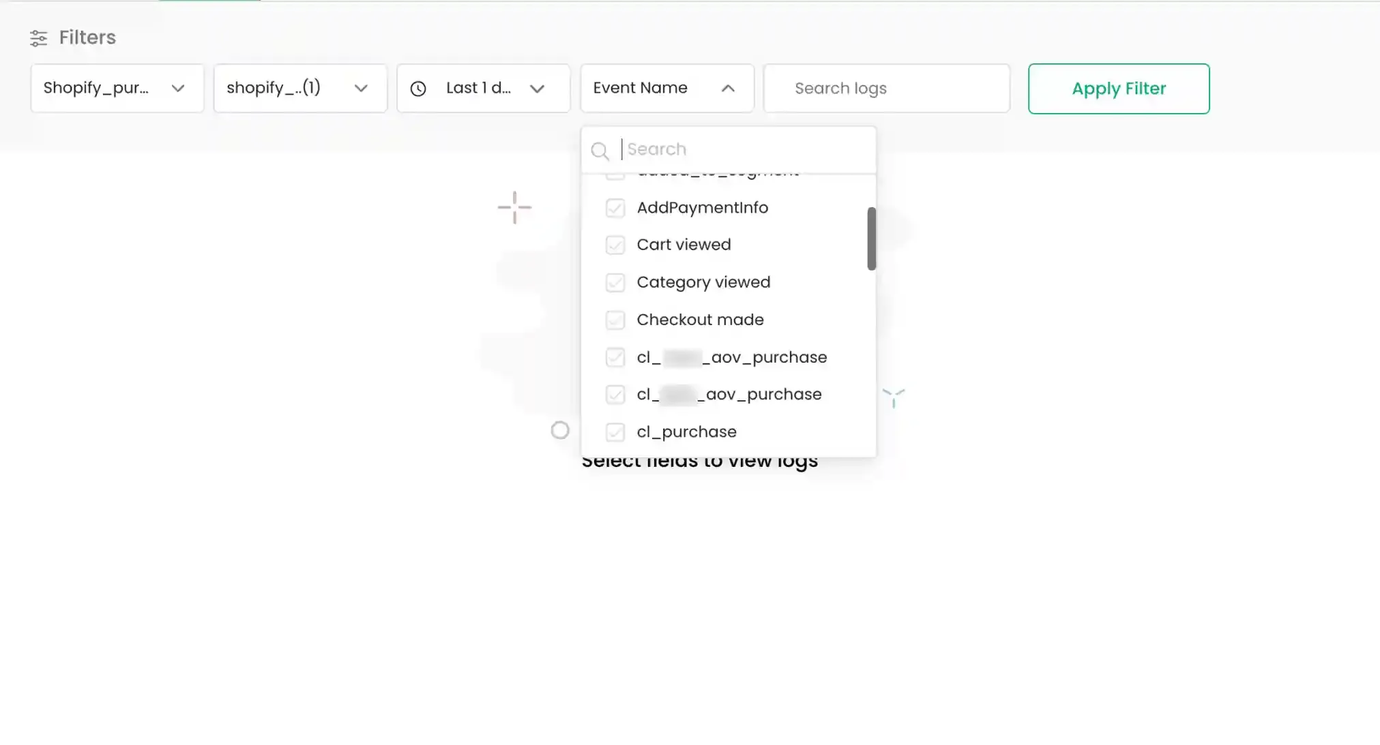
Task: Open the Last 1 d... date range dropdown
Action: point(484,89)
